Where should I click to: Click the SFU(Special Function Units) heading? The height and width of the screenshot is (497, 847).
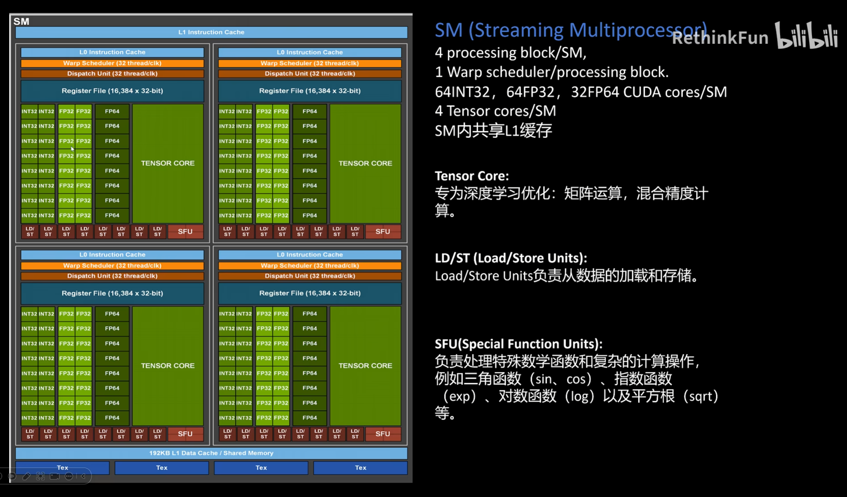pos(518,344)
